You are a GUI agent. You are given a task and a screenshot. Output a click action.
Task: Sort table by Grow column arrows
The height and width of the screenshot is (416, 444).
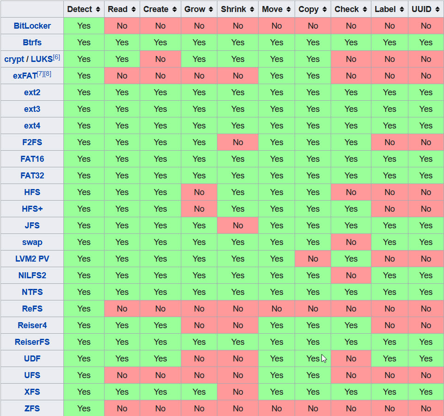coord(211,9)
